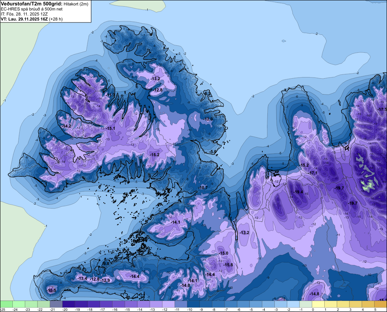Choose the light lilac legend swatch labeled -12
This screenshot has height=312, width=387.
coord(169,304)
